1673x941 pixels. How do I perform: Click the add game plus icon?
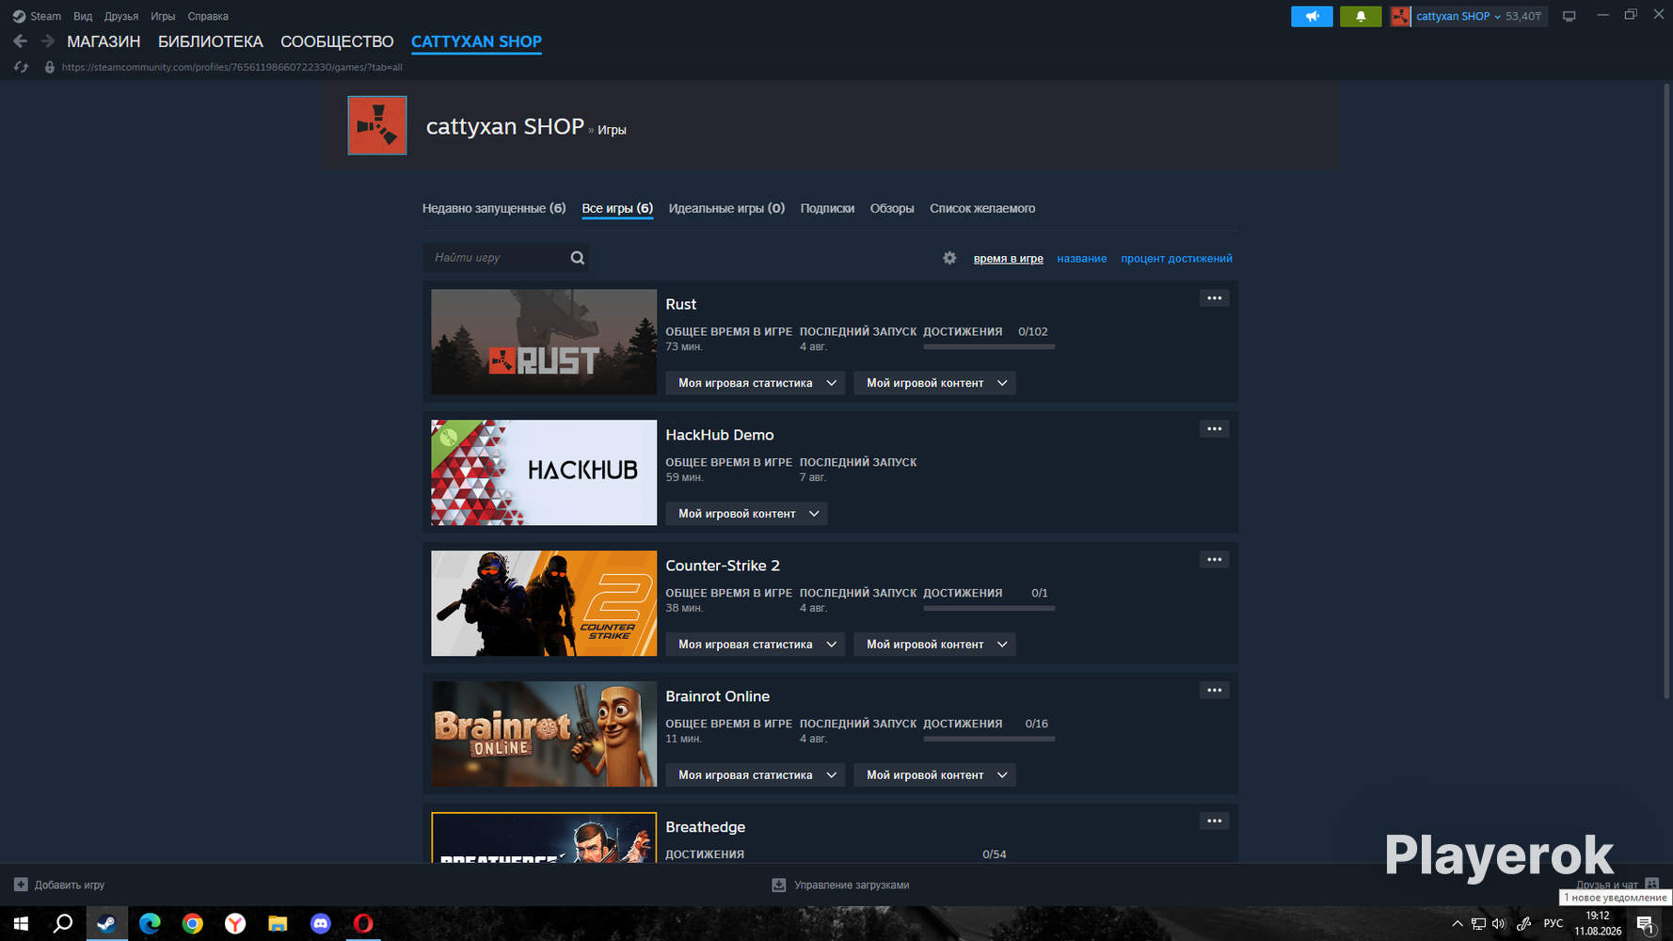pyautogui.click(x=21, y=885)
